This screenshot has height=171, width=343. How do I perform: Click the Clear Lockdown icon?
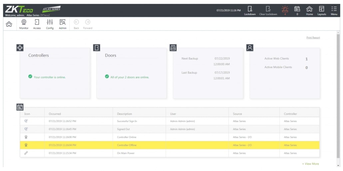tap(268, 9)
